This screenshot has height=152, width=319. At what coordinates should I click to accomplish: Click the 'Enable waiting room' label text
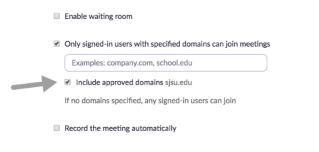[x=98, y=16]
